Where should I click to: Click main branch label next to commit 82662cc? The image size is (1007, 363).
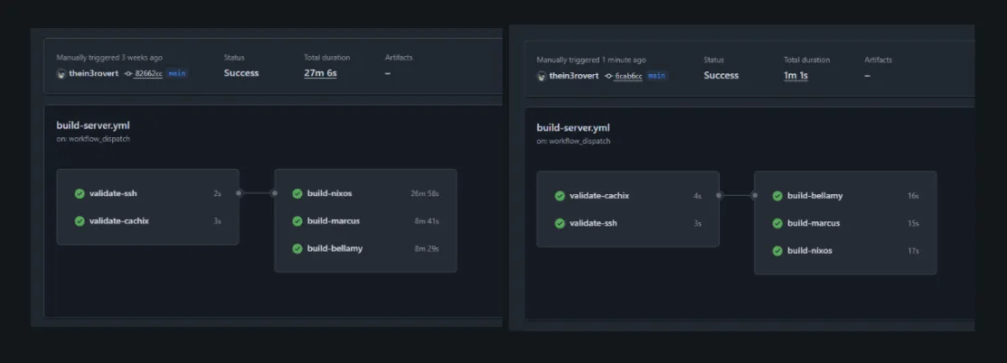pos(177,73)
